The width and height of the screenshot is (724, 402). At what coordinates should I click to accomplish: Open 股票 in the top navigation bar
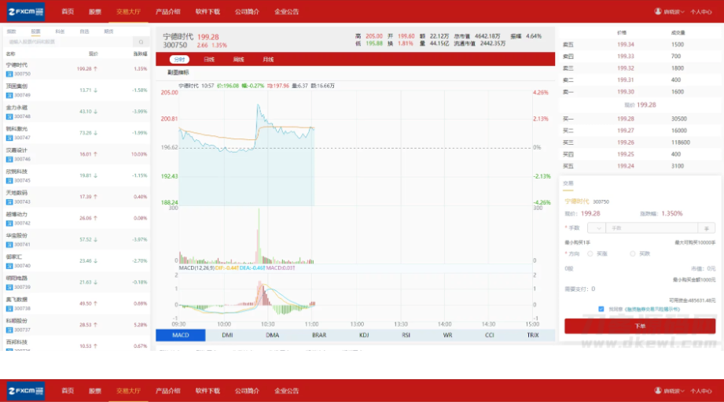click(95, 12)
